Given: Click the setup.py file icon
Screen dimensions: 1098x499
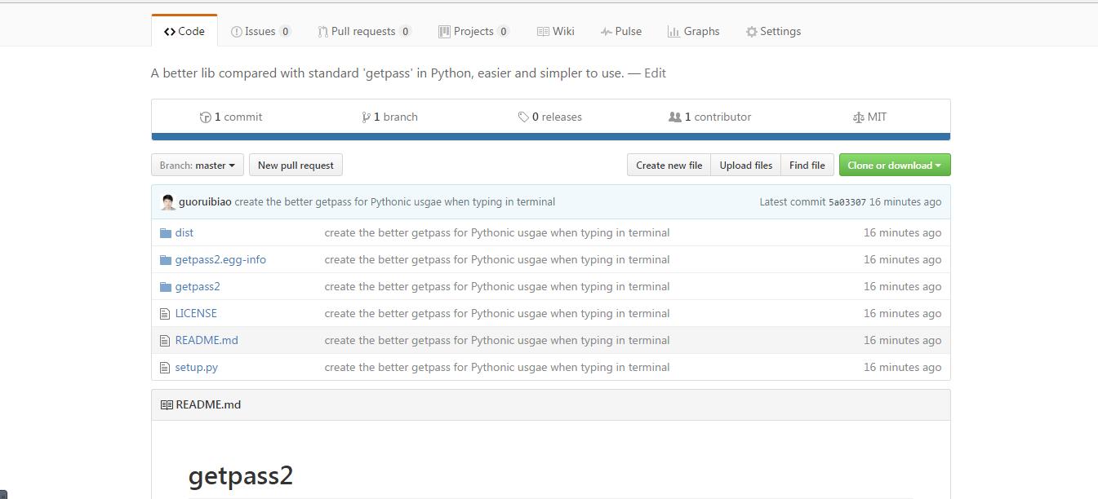Looking at the screenshot, I should (x=166, y=368).
